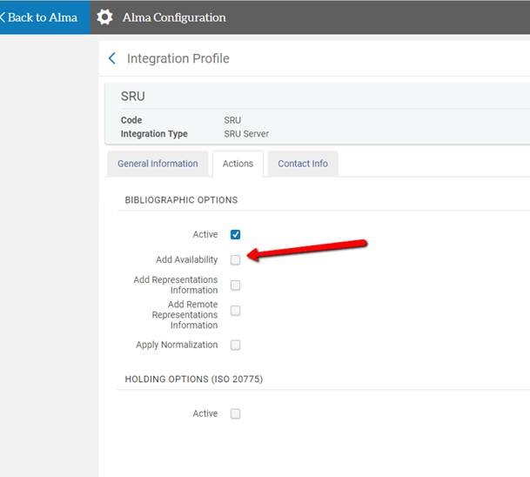Check Active under Holding Options

pos(236,413)
